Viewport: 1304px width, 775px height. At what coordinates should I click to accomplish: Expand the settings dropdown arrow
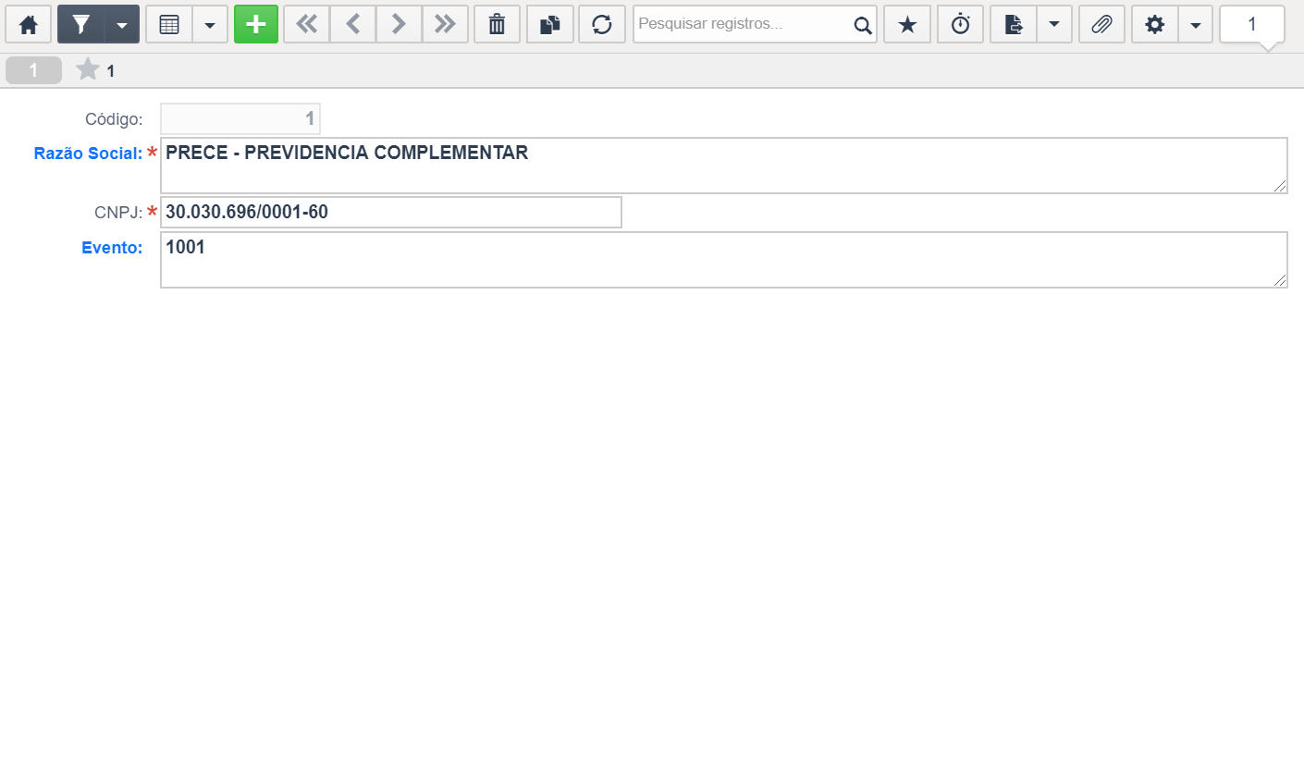1196,25
